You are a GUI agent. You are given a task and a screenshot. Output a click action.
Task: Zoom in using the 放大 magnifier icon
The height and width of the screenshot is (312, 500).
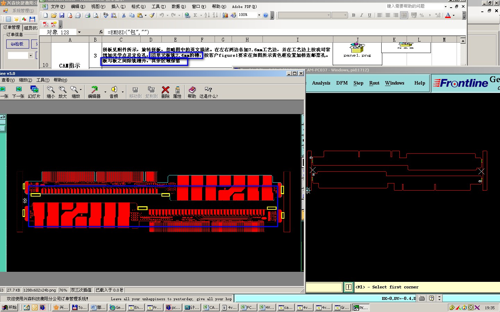pos(62,90)
